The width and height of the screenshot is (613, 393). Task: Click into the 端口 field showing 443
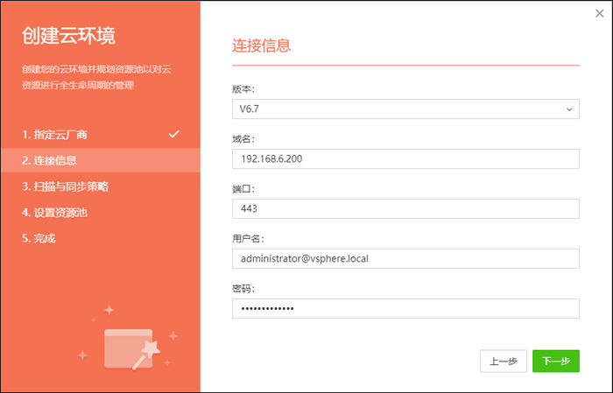(x=405, y=208)
